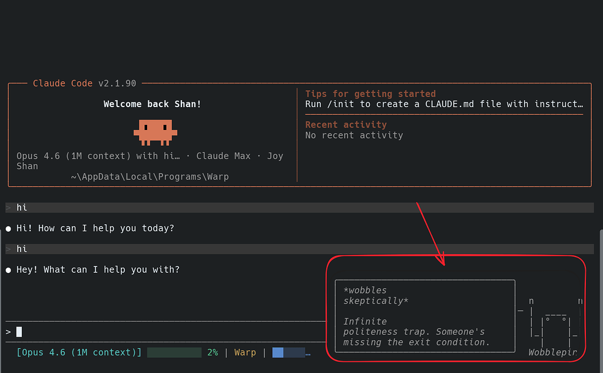Select the 'Run /init to create a CLAUDE.md' tip

pos(444,104)
